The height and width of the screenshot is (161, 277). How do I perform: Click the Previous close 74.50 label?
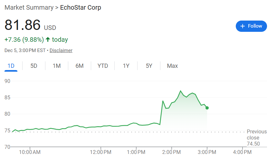pos(257,138)
